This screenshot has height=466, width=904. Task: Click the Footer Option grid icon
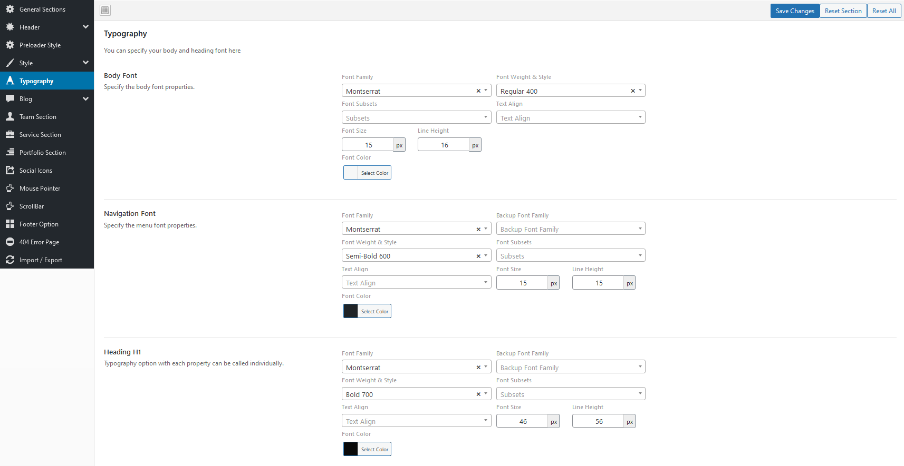[x=10, y=224]
